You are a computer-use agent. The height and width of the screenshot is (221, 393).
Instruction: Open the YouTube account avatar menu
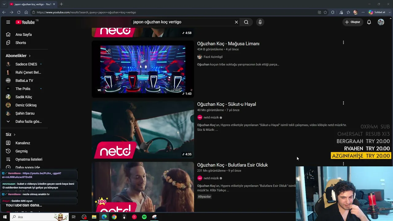click(381, 22)
